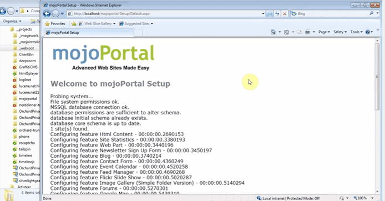Select the _imagework folder
The height and width of the screenshot is (201, 385).
point(26,36)
